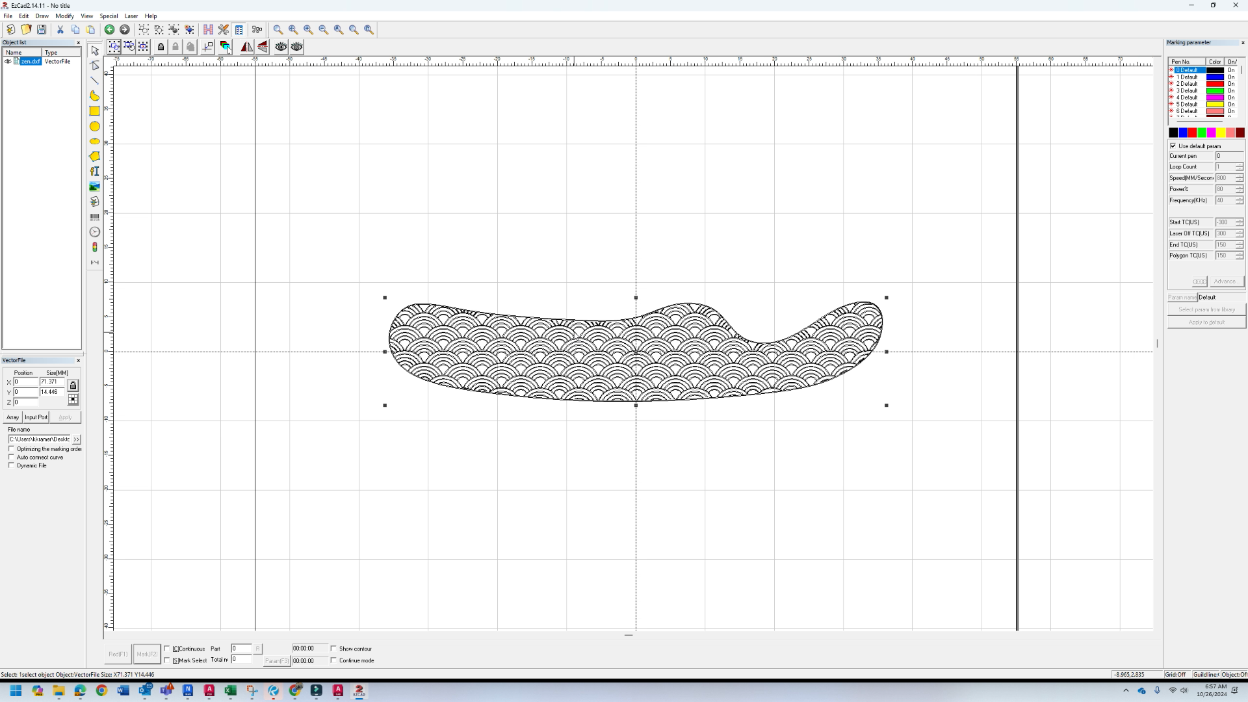The image size is (1248, 702).
Task: Enable Optimizing the marking order checkbox
Action: (x=11, y=448)
